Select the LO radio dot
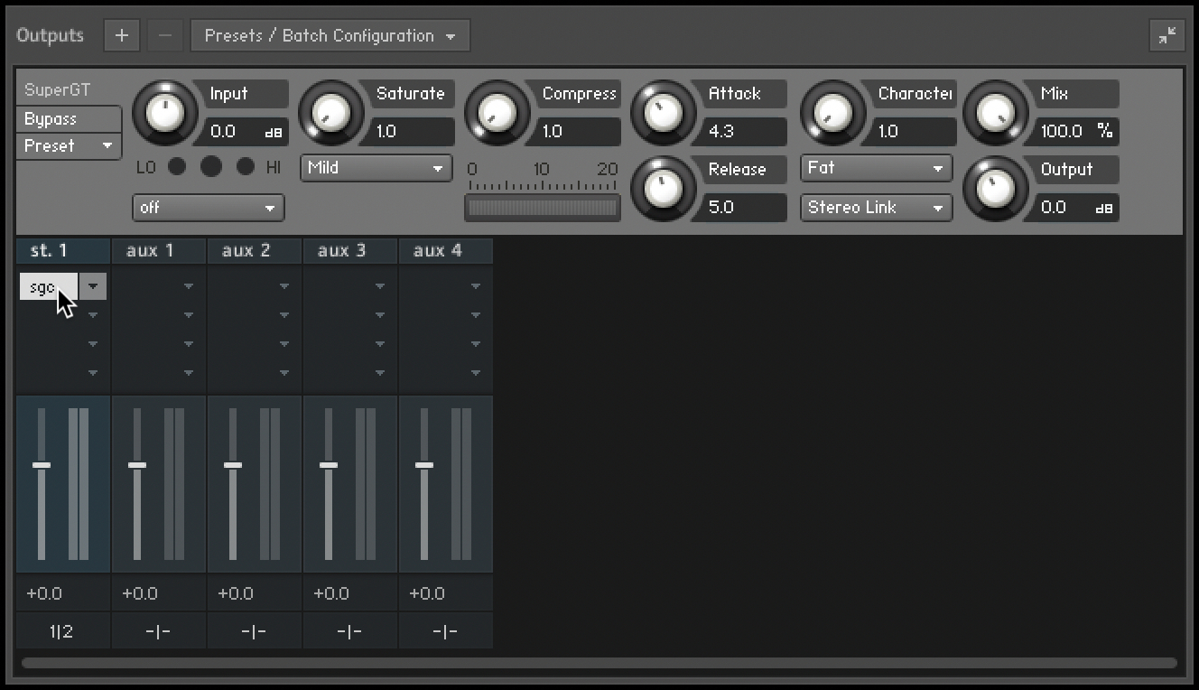 click(x=177, y=166)
